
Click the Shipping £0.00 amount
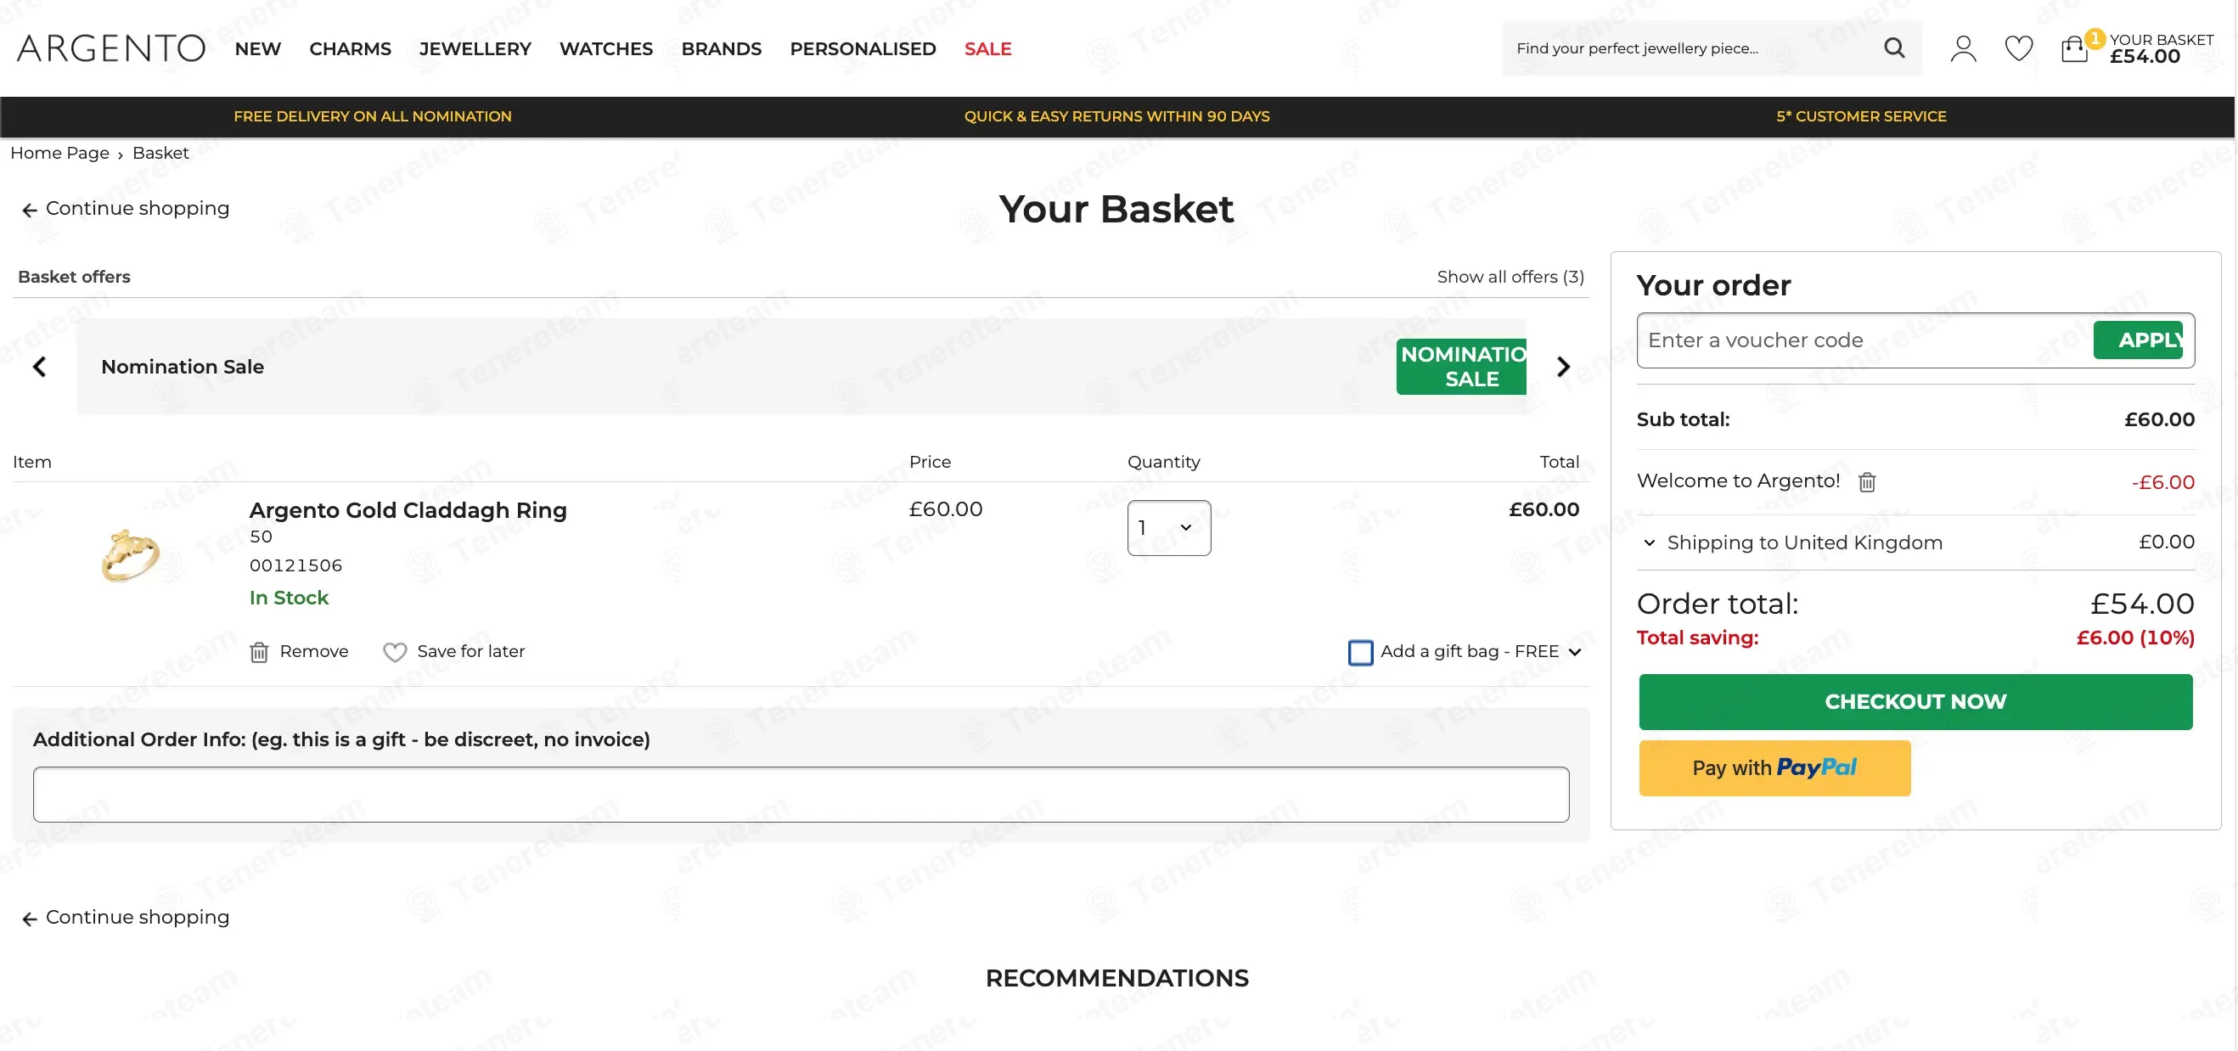pos(2167,542)
